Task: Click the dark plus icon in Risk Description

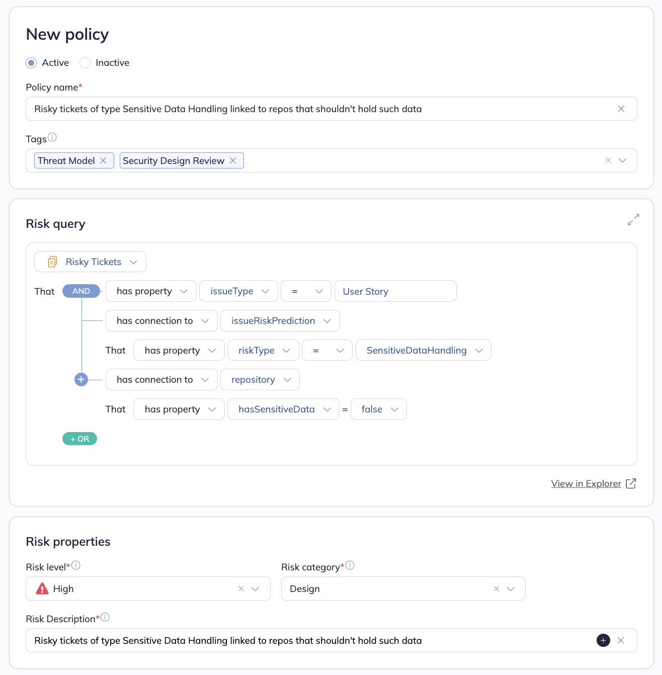Action: pos(603,640)
